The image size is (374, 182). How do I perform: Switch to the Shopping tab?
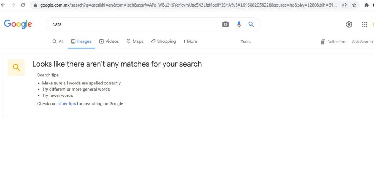[163, 42]
